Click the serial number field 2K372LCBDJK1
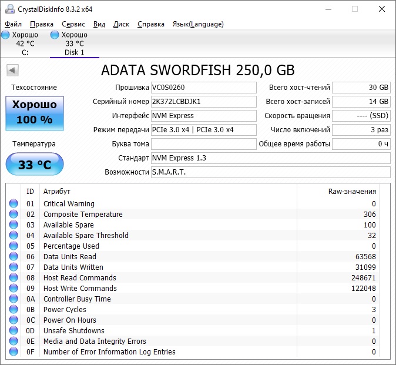This screenshot has height=365, width=396. pos(203,102)
